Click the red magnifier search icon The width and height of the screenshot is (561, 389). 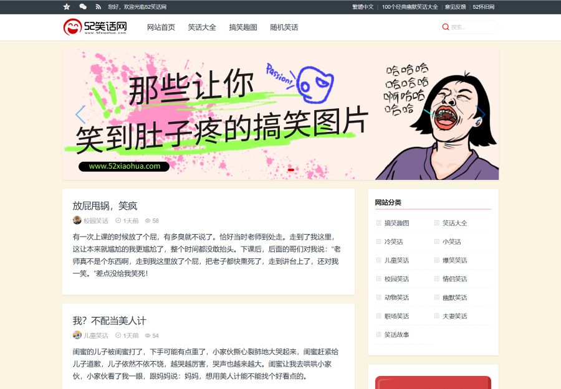click(445, 27)
